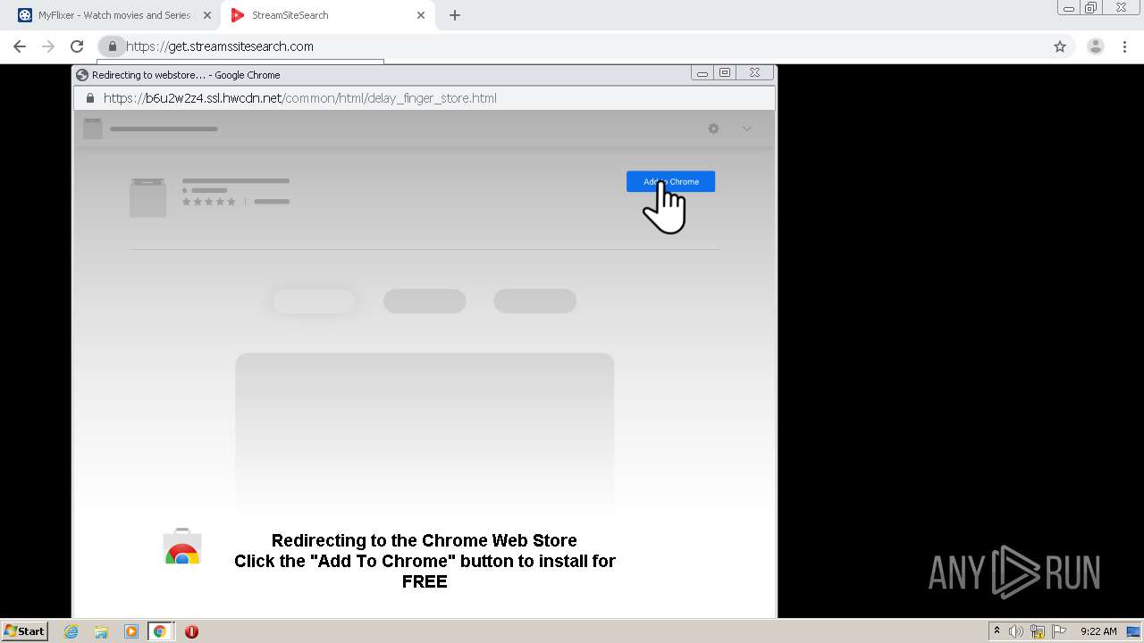This screenshot has height=643, width=1144.
Task: View popup window lock icon
Action: click(89, 98)
